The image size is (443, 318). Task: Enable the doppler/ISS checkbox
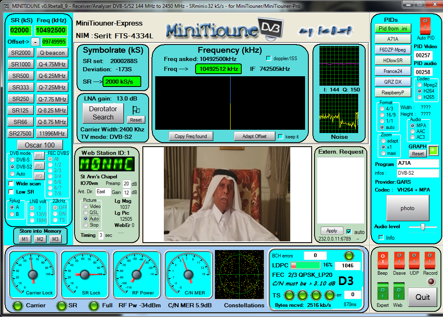click(268, 58)
